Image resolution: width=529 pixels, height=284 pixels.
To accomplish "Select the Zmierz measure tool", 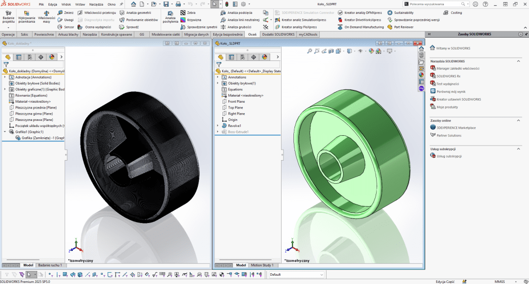I will (x=66, y=12).
